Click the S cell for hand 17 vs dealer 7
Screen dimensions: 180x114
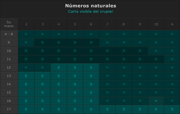point(107,109)
